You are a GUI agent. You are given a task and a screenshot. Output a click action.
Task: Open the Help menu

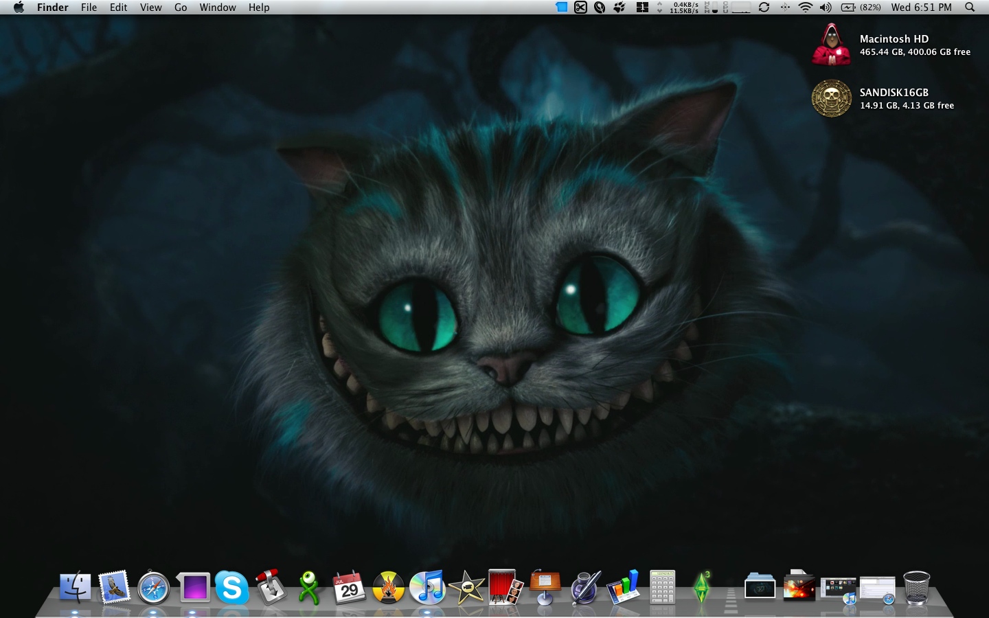click(x=259, y=8)
